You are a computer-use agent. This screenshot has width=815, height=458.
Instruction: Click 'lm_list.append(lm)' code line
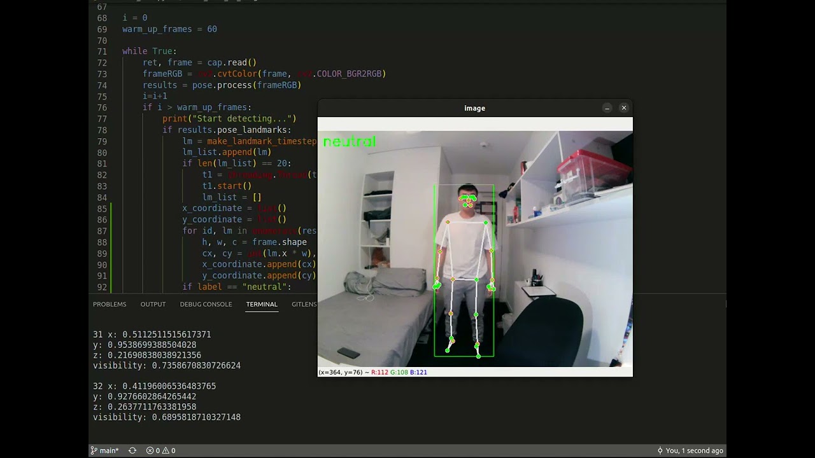227,153
